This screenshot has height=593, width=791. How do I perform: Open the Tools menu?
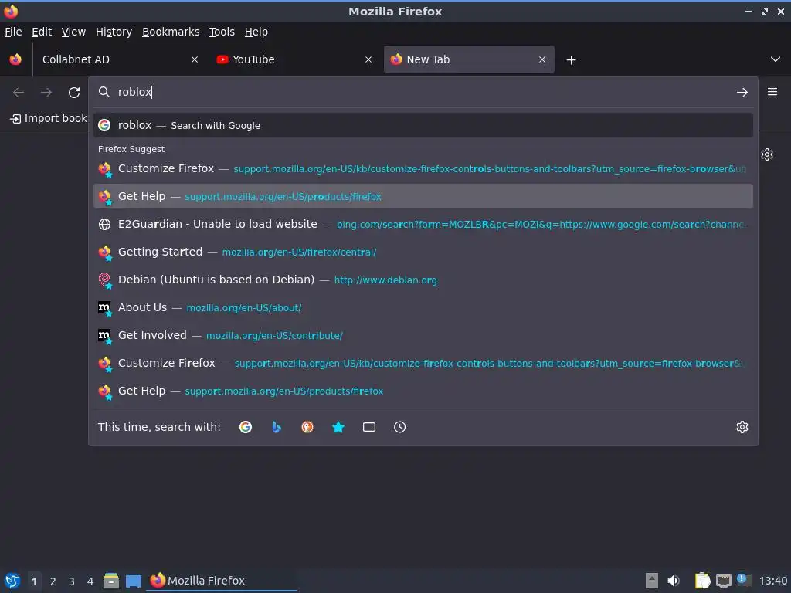point(222,32)
